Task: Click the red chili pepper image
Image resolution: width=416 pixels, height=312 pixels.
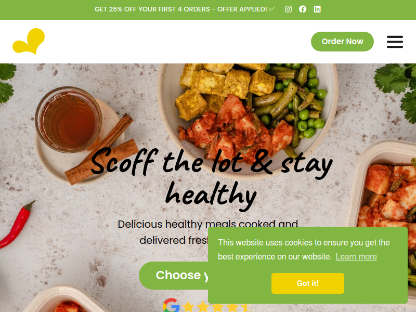Action: click(x=16, y=225)
